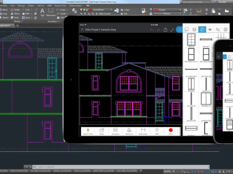
Task: Open the Manage ribbon tab
Action: pos(21,6)
